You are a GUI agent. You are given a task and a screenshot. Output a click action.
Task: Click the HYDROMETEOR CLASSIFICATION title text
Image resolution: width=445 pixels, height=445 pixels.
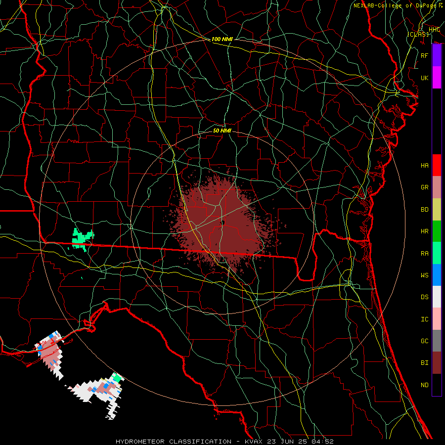174,442
